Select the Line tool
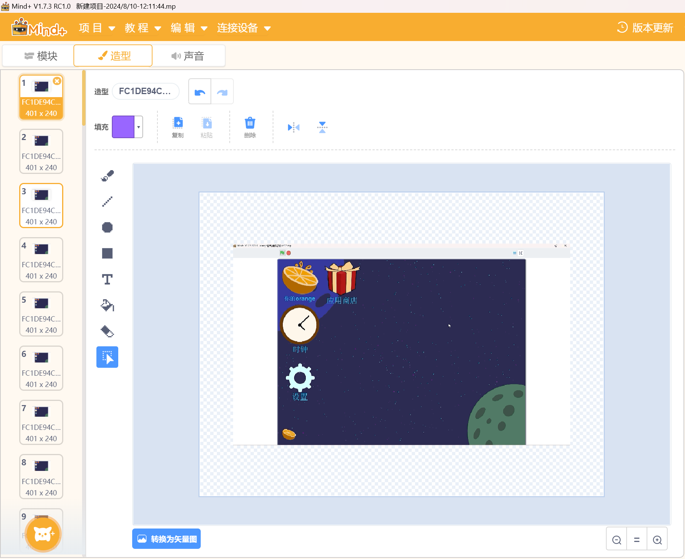This screenshot has height=559, width=685. [x=107, y=201]
